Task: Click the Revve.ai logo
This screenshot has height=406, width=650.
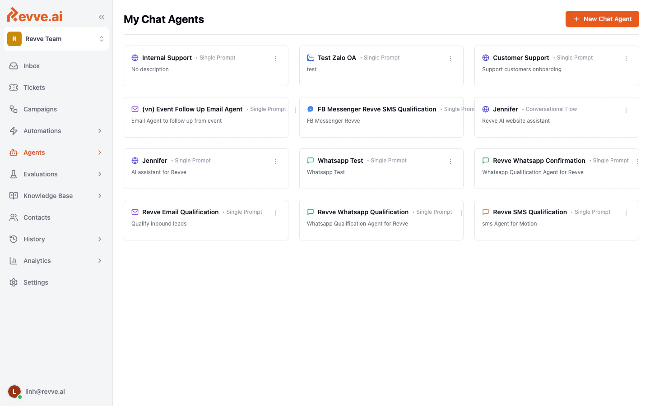Action: tap(34, 15)
